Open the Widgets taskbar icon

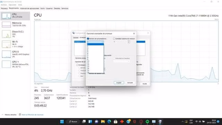[x=90, y=122]
